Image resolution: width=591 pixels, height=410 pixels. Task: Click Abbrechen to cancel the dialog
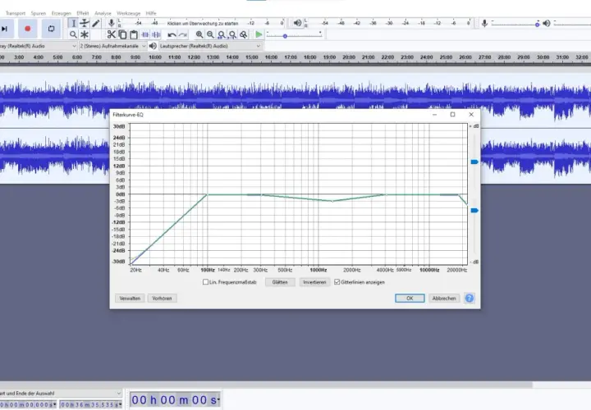[x=443, y=298]
